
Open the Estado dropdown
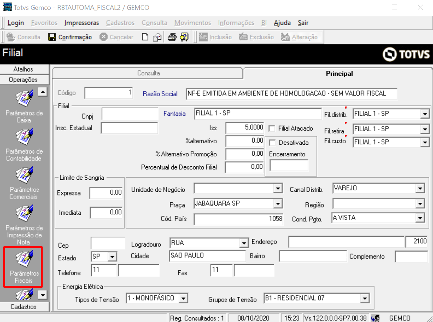point(112,257)
